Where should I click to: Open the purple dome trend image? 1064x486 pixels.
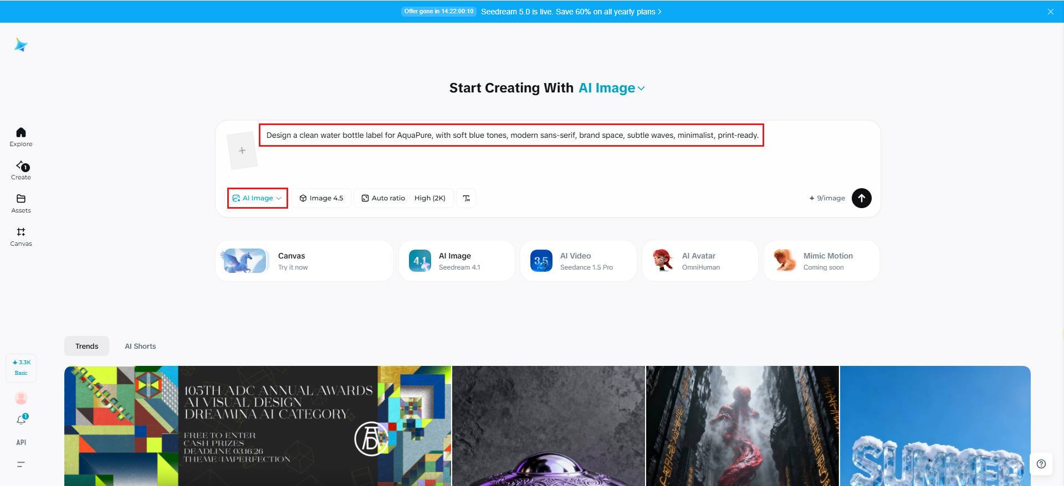tap(549, 426)
